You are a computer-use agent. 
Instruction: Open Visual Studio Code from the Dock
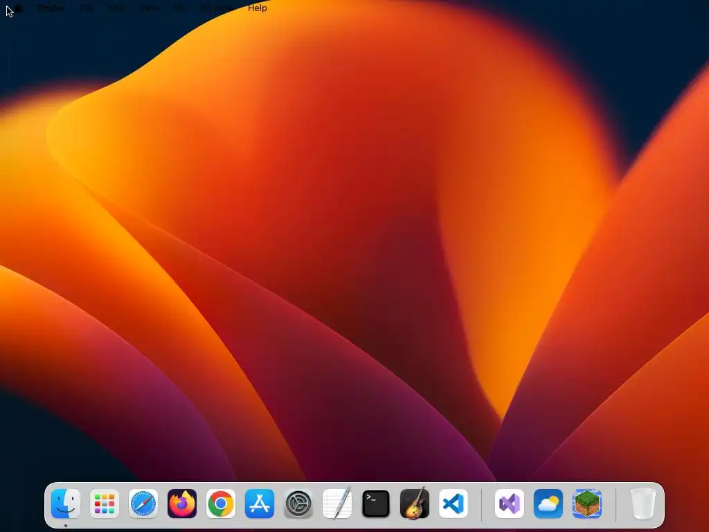click(x=454, y=504)
